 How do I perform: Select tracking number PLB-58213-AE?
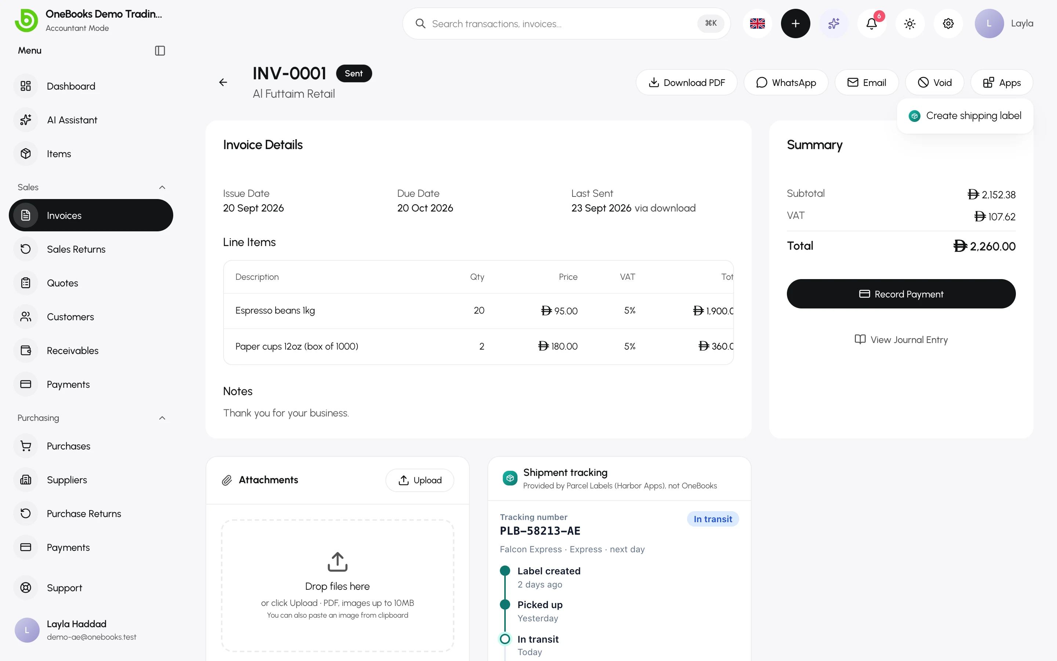point(540,531)
